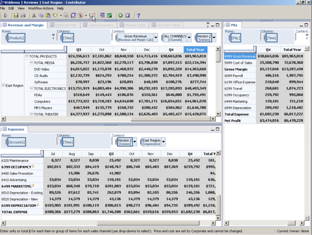Click the DVD Video Q3 cell $4,015,022

click(79, 69)
